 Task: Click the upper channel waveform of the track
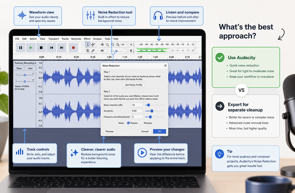click(x=122, y=77)
